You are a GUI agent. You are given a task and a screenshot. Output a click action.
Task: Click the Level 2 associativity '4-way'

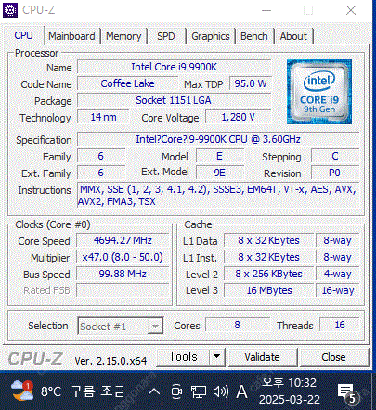pyautogui.click(x=337, y=274)
